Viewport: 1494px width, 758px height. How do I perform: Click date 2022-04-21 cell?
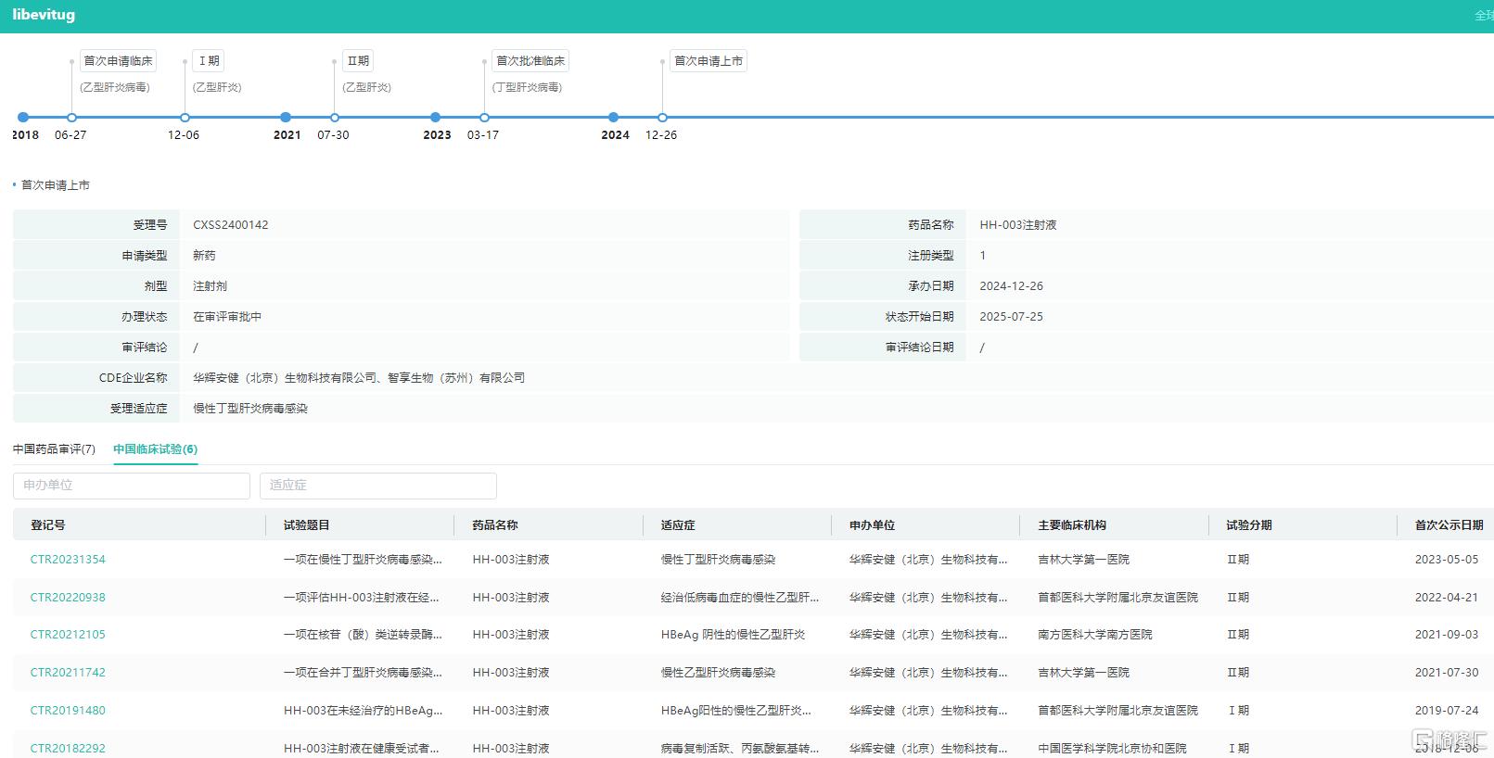[x=1447, y=598]
